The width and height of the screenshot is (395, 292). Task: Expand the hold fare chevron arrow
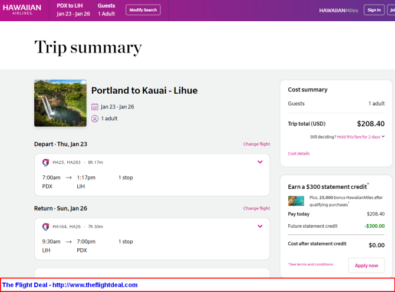[x=383, y=136]
